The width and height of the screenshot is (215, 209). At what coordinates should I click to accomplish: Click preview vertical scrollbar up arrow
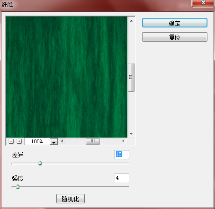coord(131,21)
